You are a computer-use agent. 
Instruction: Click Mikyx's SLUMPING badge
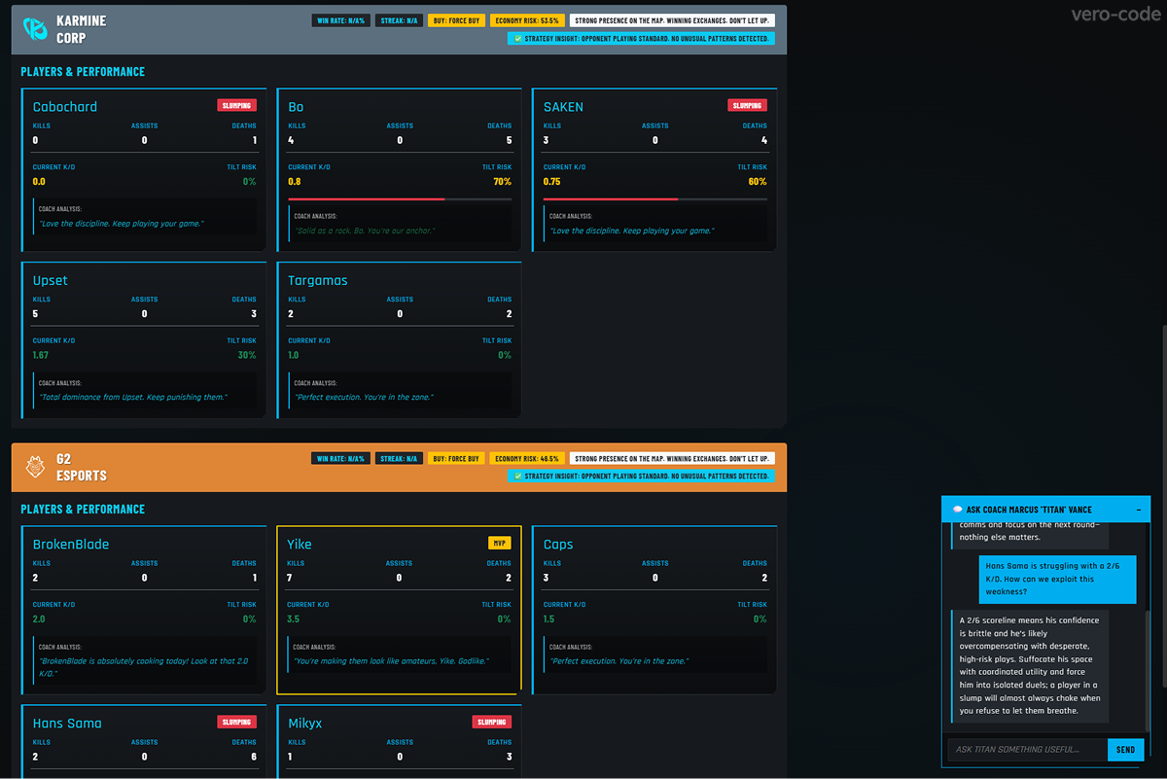[x=492, y=722]
